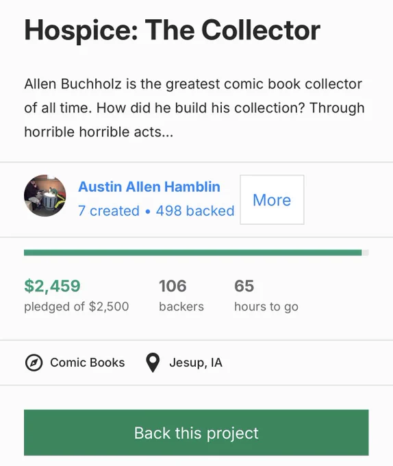Click the 7 created link
Image resolution: width=393 pixels, height=466 pixels.
click(x=109, y=211)
